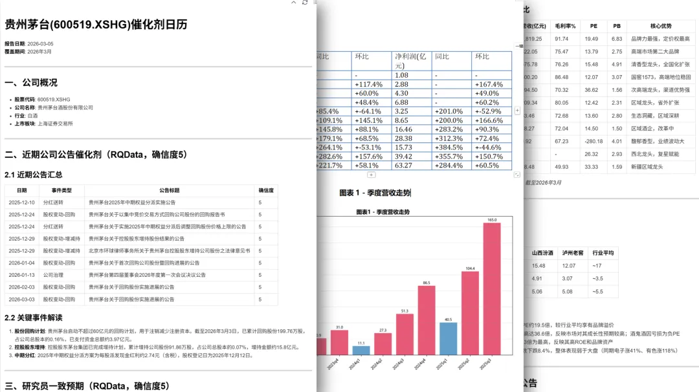The width and height of the screenshot is (699, 392).
Task: Click the blue 40.5 bar for 2025q1
Action: tap(448, 338)
